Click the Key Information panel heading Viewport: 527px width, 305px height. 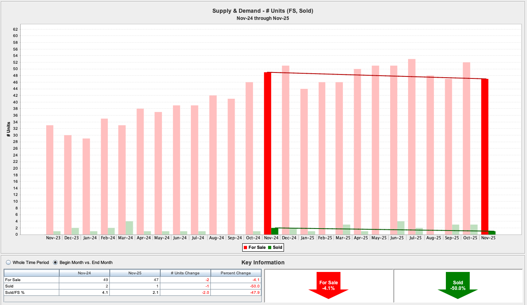pos(263,263)
